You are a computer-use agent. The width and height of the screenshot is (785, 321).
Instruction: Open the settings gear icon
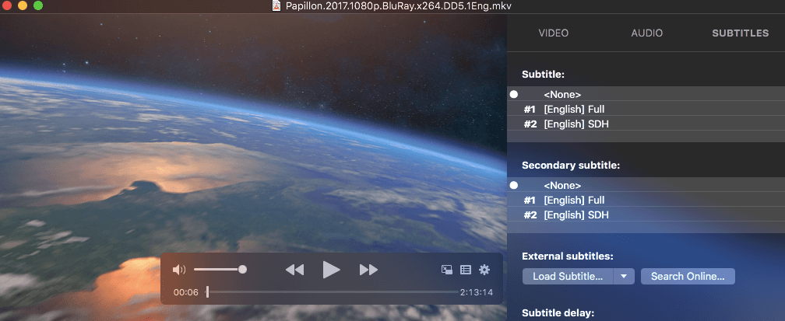pos(484,270)
